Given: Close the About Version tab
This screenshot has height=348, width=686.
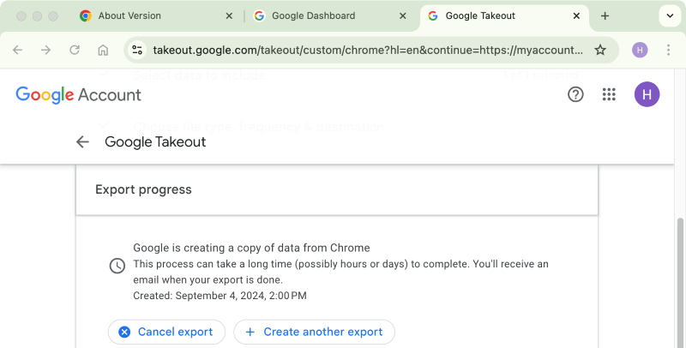Looking at the screenshot, I should click(229, 15).
